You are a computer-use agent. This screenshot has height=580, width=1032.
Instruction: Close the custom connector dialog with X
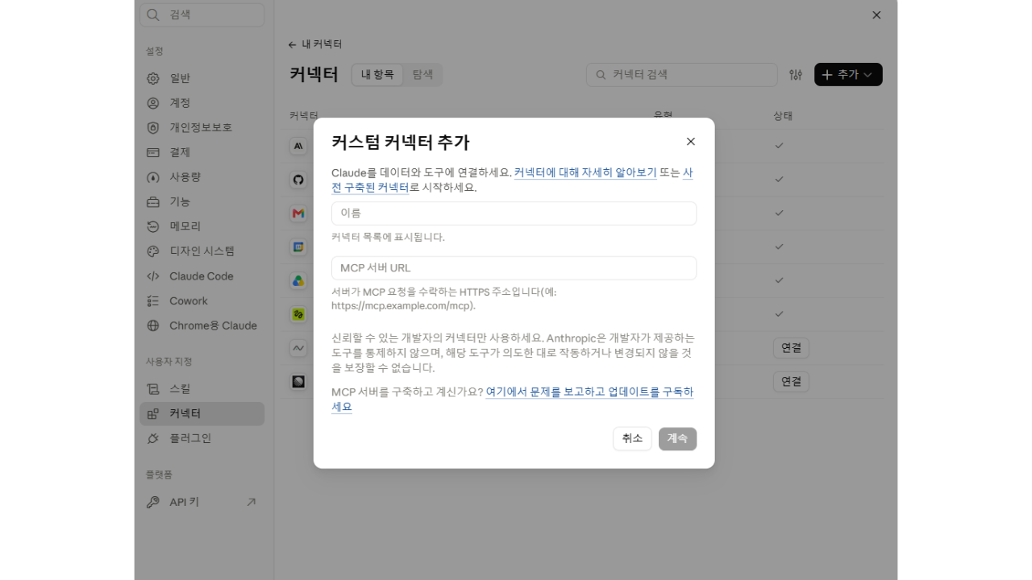690,142
